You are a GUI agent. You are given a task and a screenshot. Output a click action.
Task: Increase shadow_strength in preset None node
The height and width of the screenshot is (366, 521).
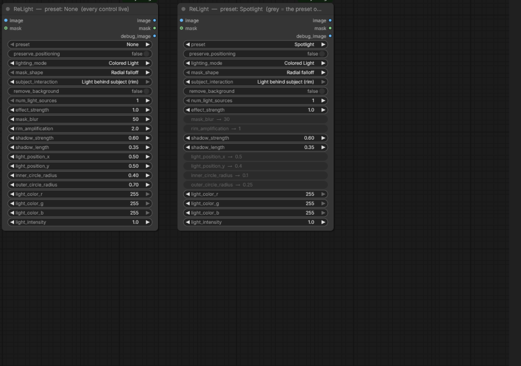tap(148, 138)
